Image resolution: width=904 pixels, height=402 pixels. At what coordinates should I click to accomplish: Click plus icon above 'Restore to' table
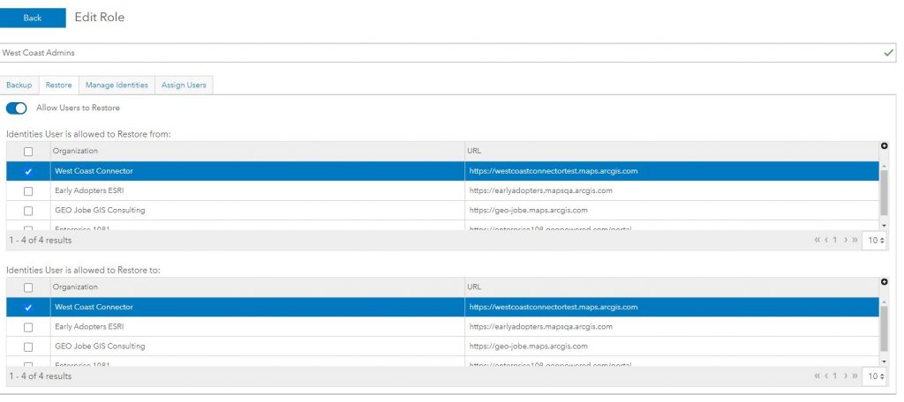pyautogui.click(x=885, y=281)
